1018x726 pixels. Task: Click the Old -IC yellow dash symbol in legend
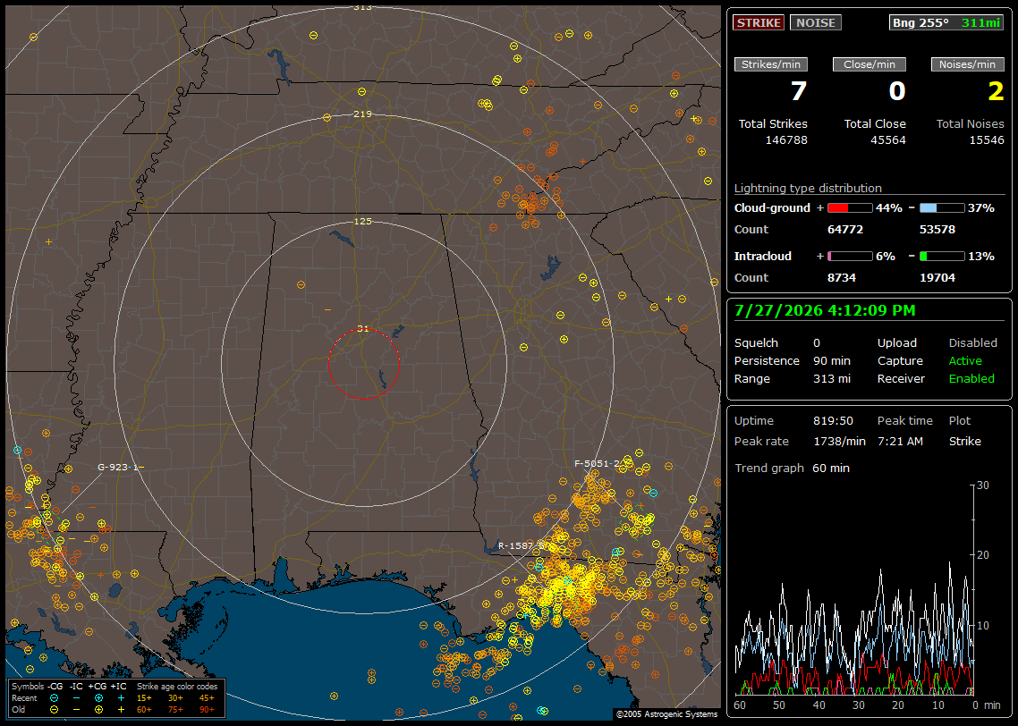pos(77,710)
